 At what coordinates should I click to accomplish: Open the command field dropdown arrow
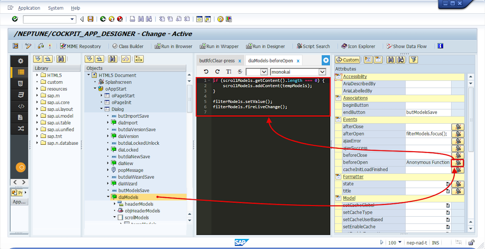(x=73, y=19)
